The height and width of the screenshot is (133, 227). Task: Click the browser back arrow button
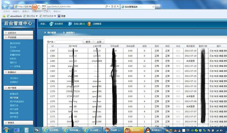(x=5, y=6)
